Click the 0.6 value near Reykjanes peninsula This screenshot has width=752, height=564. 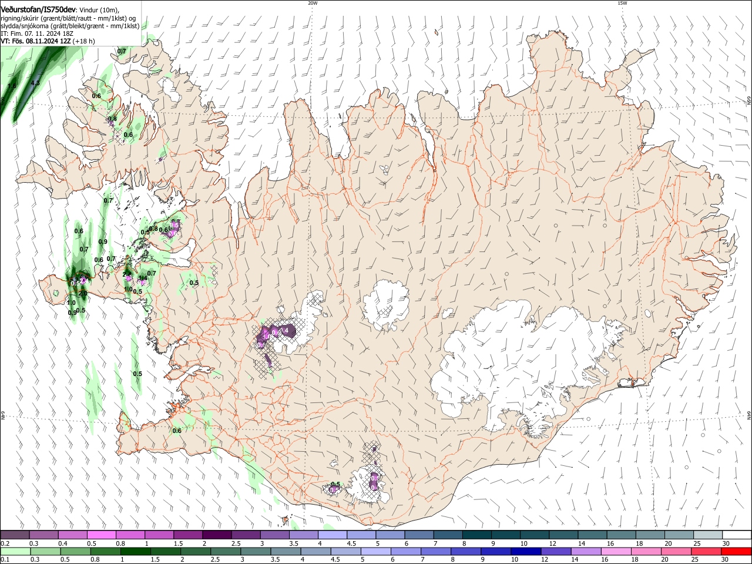click(x=176, y=431)
